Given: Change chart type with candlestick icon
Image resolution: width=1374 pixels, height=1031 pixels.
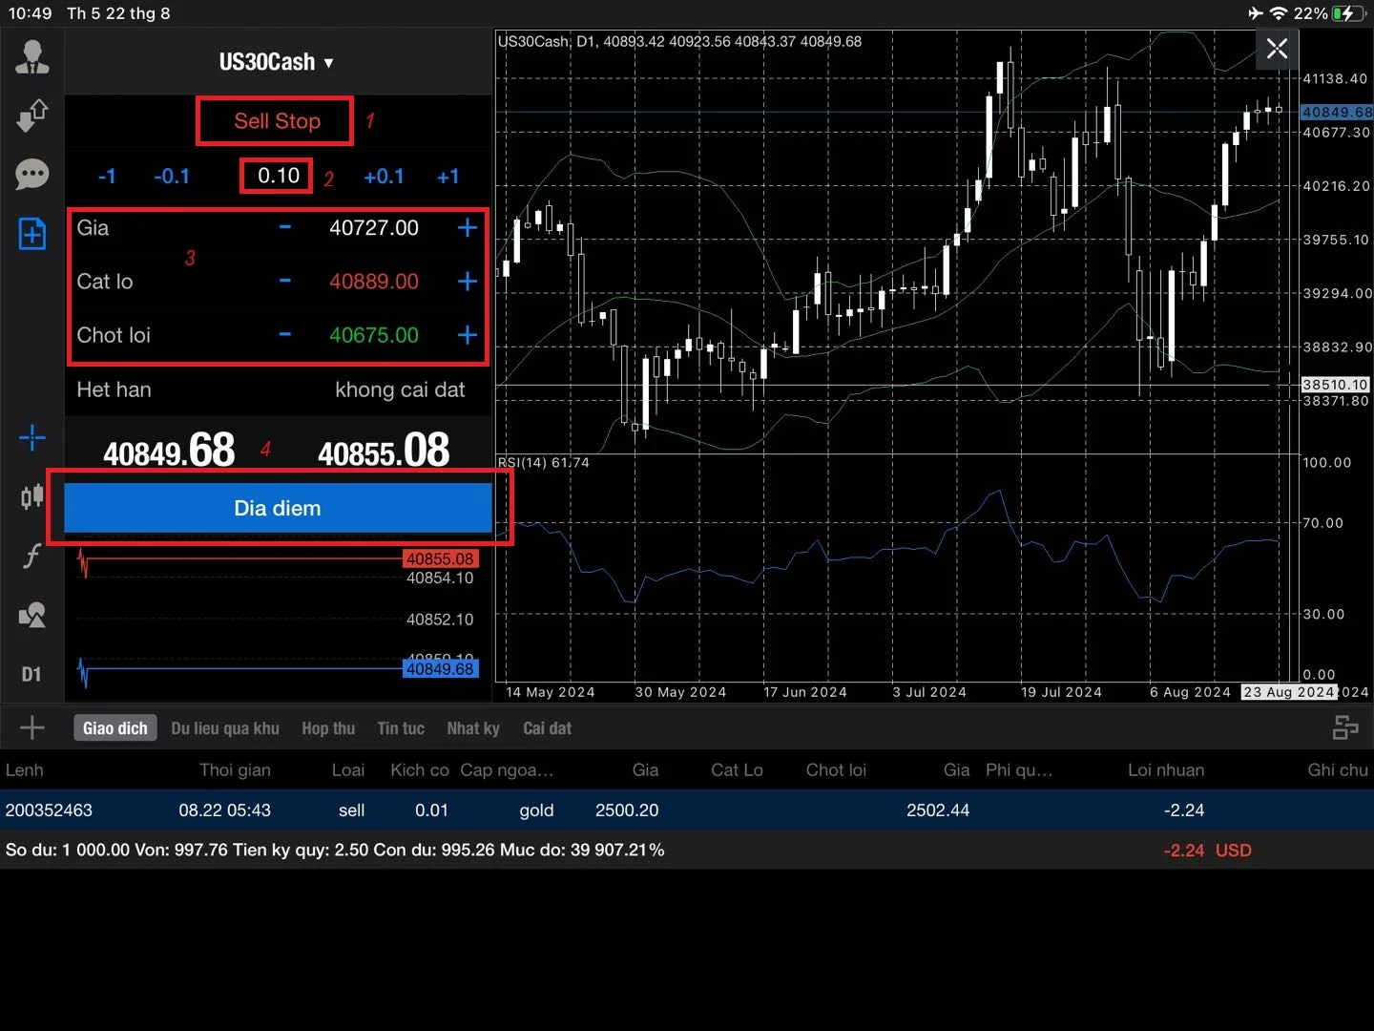Looking at the screenshot, I should tap(32, 496).
